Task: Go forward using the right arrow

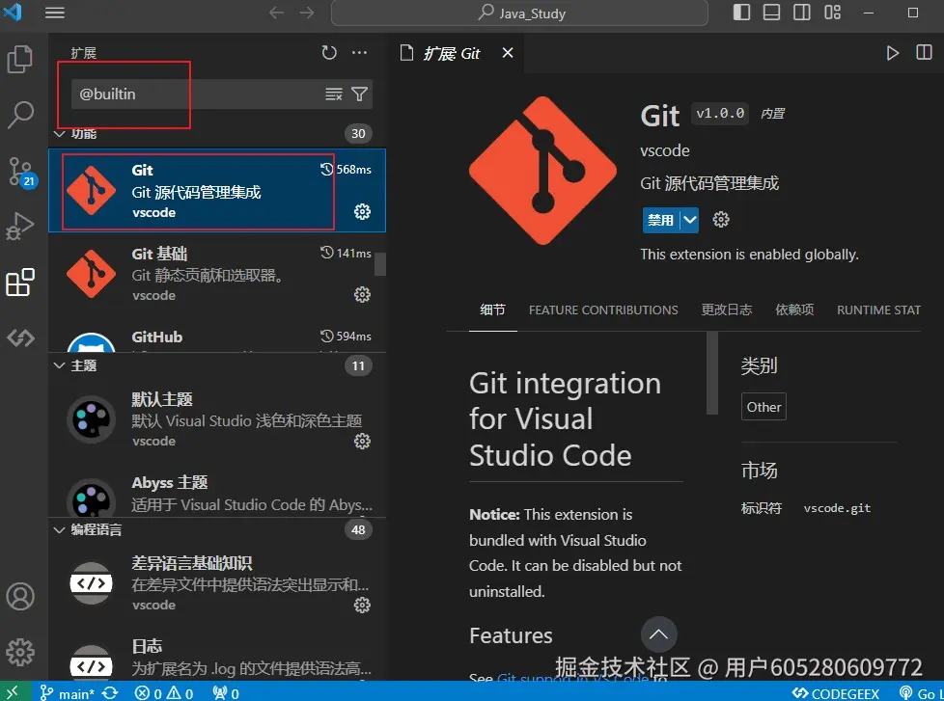Action: (x=307, y=13)
